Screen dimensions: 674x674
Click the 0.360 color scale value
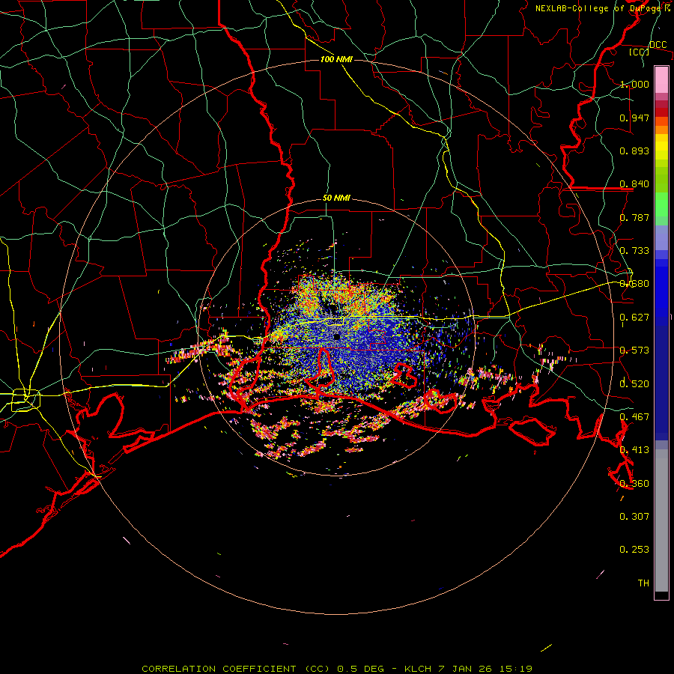tap(634, 484)
